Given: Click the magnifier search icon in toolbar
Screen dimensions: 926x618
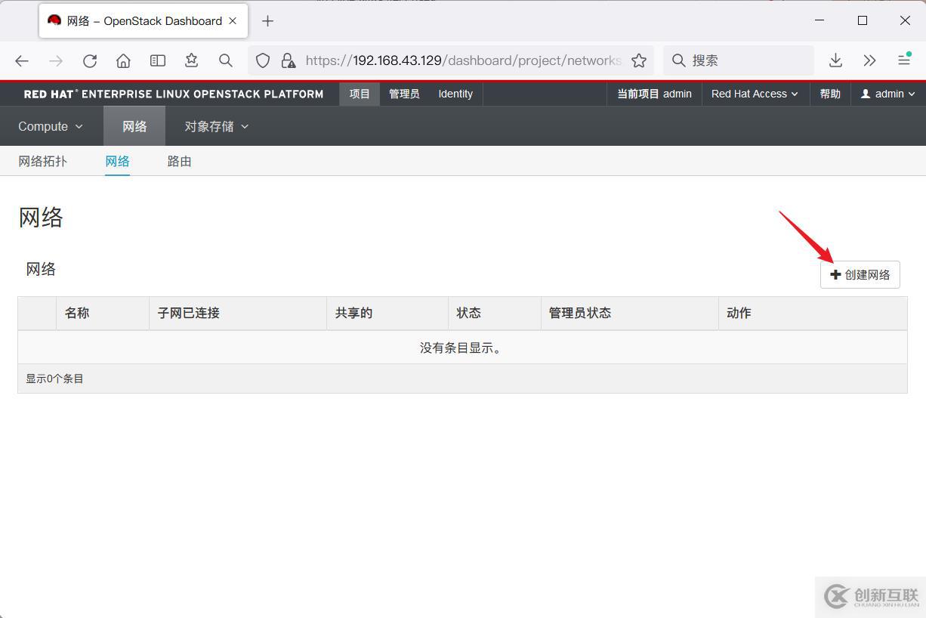Looking at the screenshot, I should (x=225, y=60).
